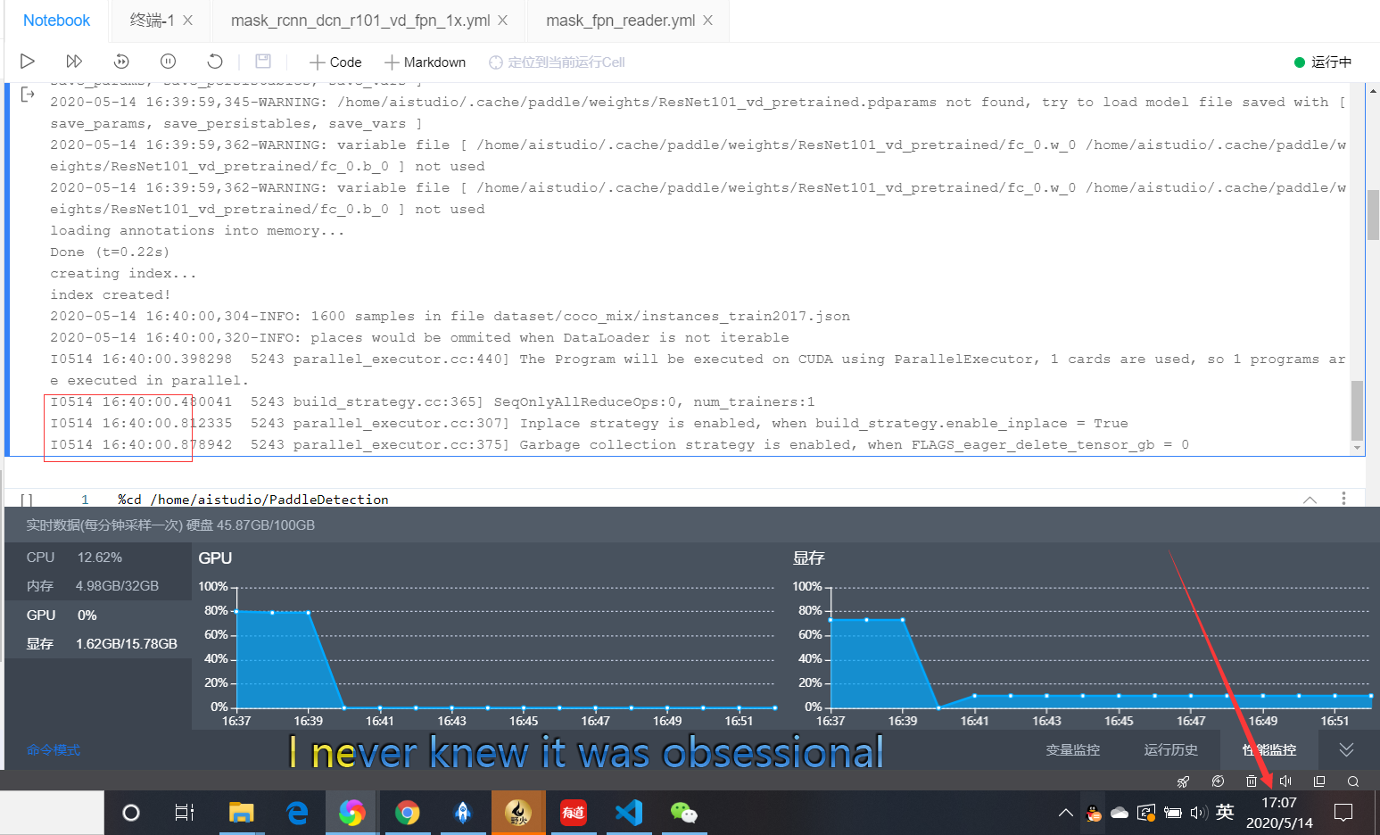The height and width of the screenshot is (835, 1380).
Task: Select the CPU 12.62% monitor row
Action: pyautogui.click(x=98, y=558)
